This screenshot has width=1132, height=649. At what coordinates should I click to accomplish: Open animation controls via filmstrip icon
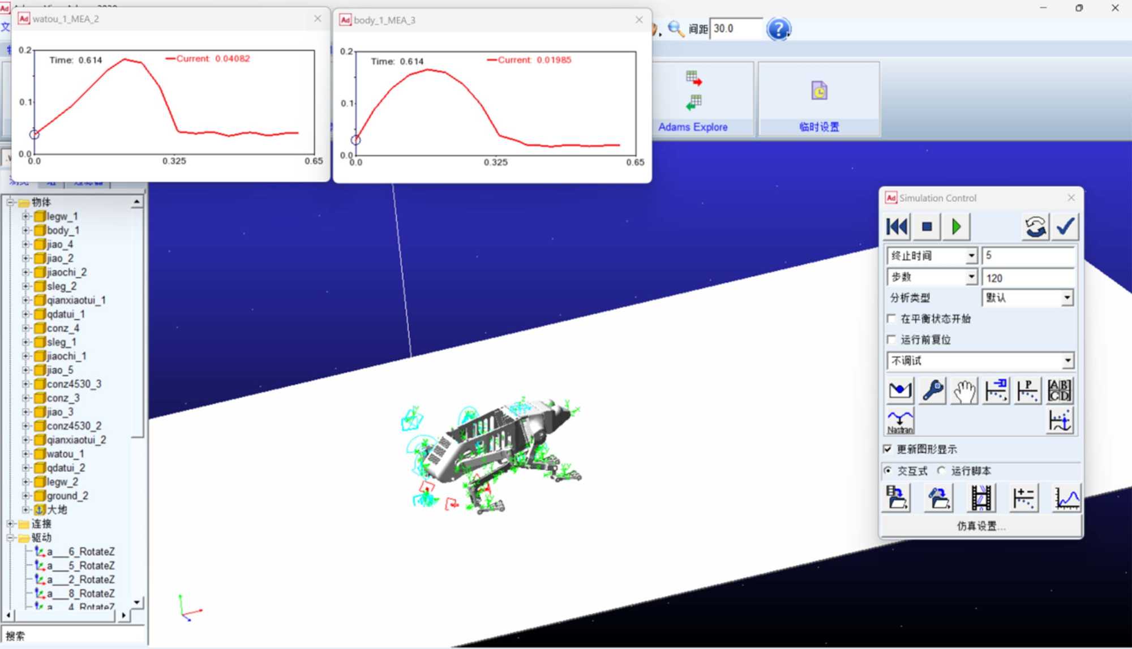pyautogui.click(x=981, y=498)
